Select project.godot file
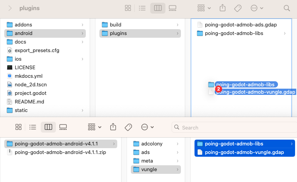The image size is (297, 182). (45, 93)
